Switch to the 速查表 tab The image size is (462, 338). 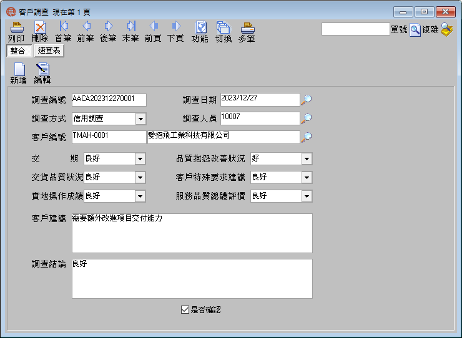click(x=49, y=51)
